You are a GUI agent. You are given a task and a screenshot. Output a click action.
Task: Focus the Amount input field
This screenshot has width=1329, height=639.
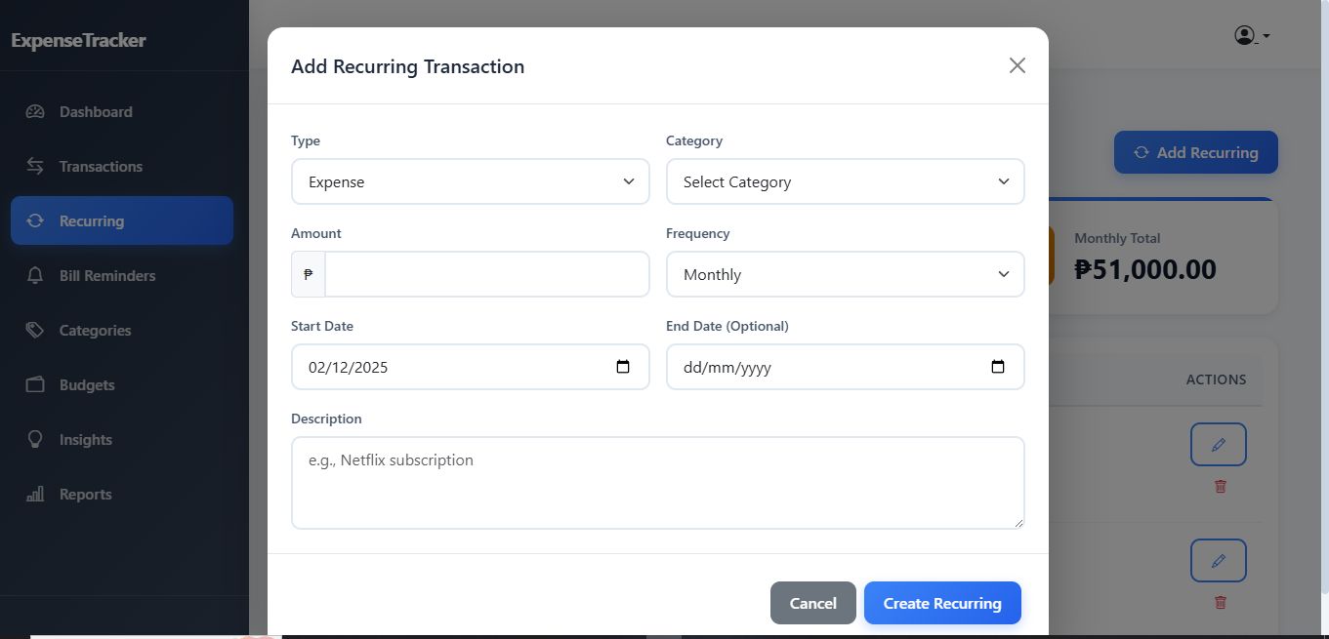(x=486, y=274)
